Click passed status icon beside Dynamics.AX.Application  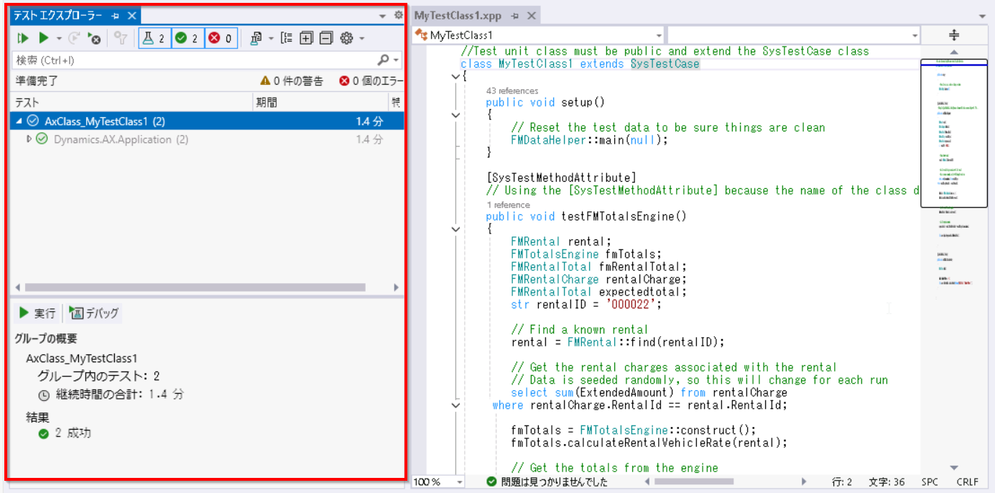tap(42, 139)
